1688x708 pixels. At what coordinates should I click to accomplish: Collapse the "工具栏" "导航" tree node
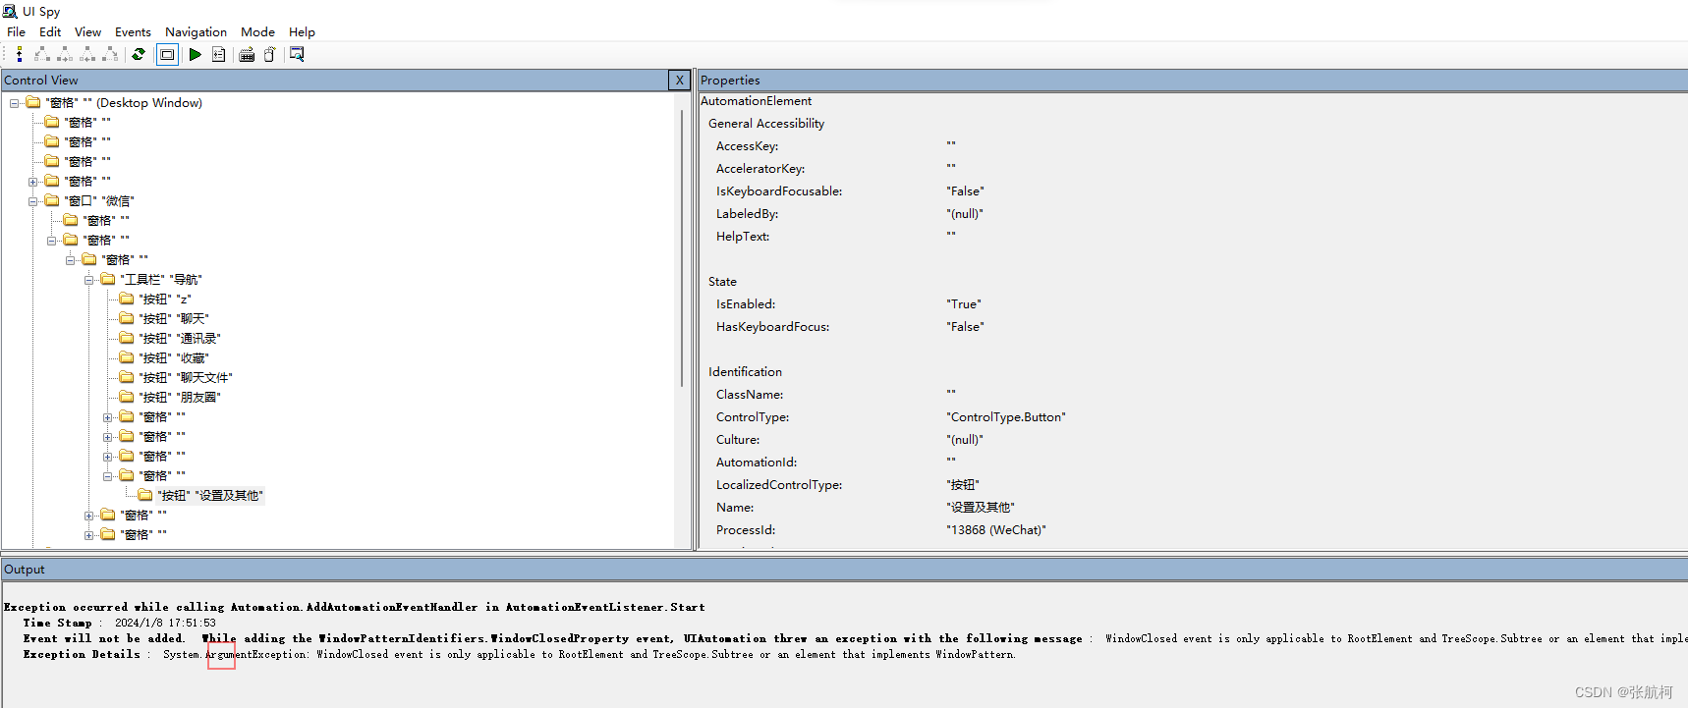coord(89,280)
